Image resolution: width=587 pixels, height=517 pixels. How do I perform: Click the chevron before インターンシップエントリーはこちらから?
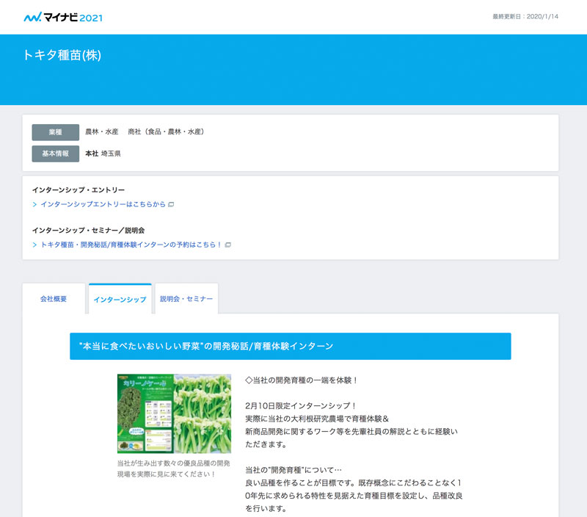click(34, 205)
